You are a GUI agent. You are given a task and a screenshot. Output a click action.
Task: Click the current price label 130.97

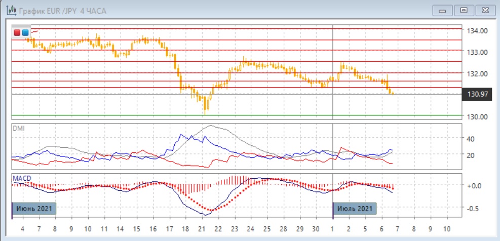478,95
